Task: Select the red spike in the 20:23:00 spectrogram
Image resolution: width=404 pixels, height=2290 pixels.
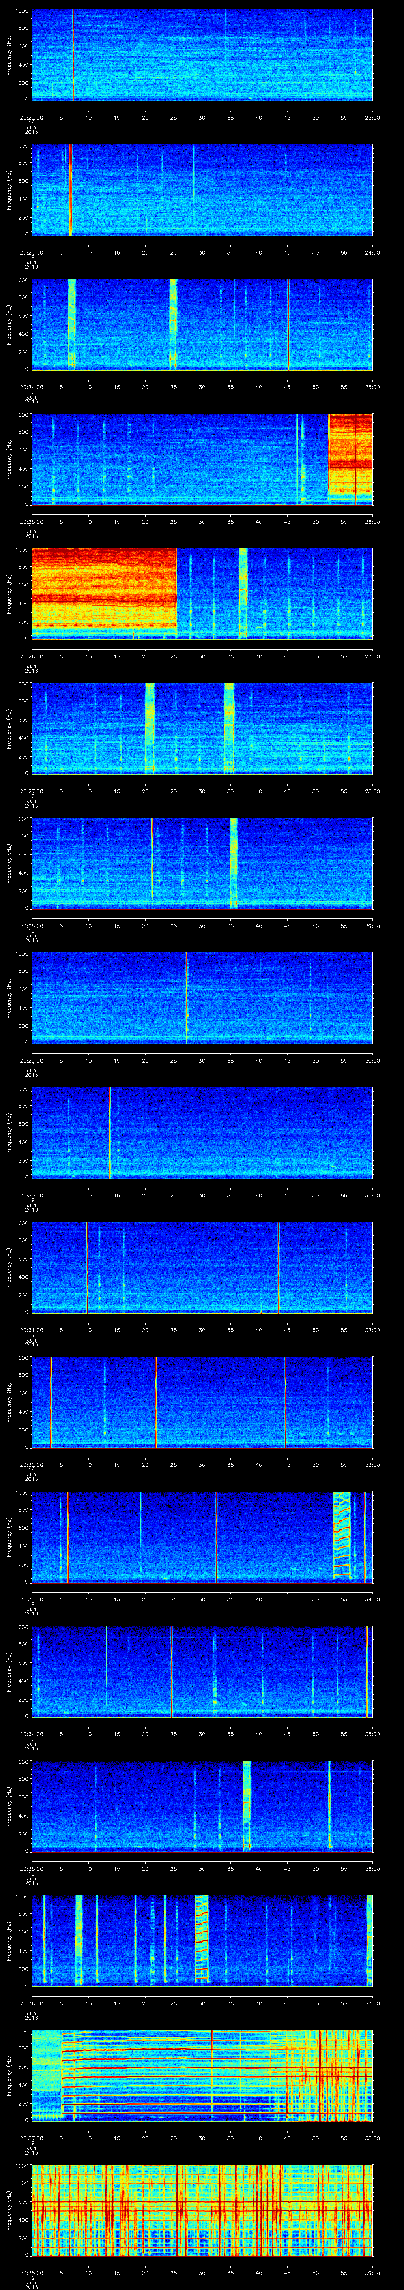Action: click(x=70, y=189)
